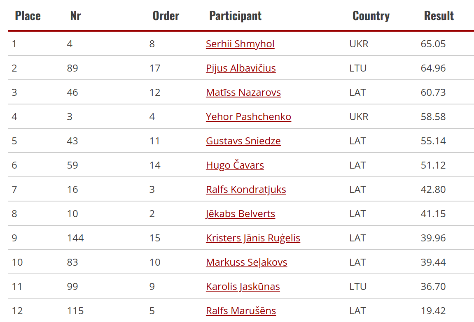The height and width of the screenshot is (322, 474).
Task: Open Hugo Čavars participant link
Action: pyautogui.click(x=235, y=165)
